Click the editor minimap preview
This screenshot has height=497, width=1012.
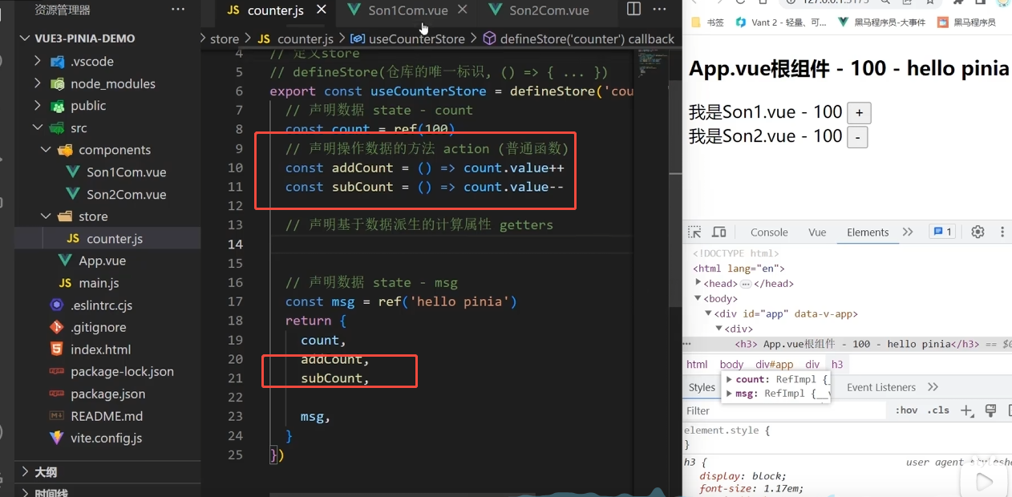coord(654,63)
